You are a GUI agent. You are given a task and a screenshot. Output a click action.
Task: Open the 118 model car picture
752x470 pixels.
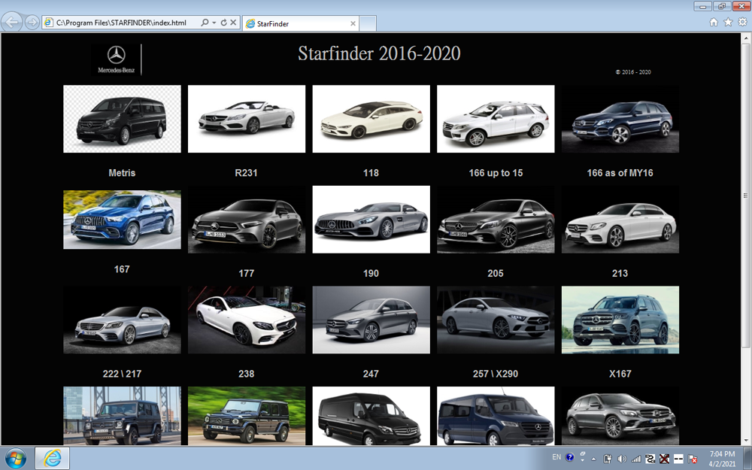[371, 119]
